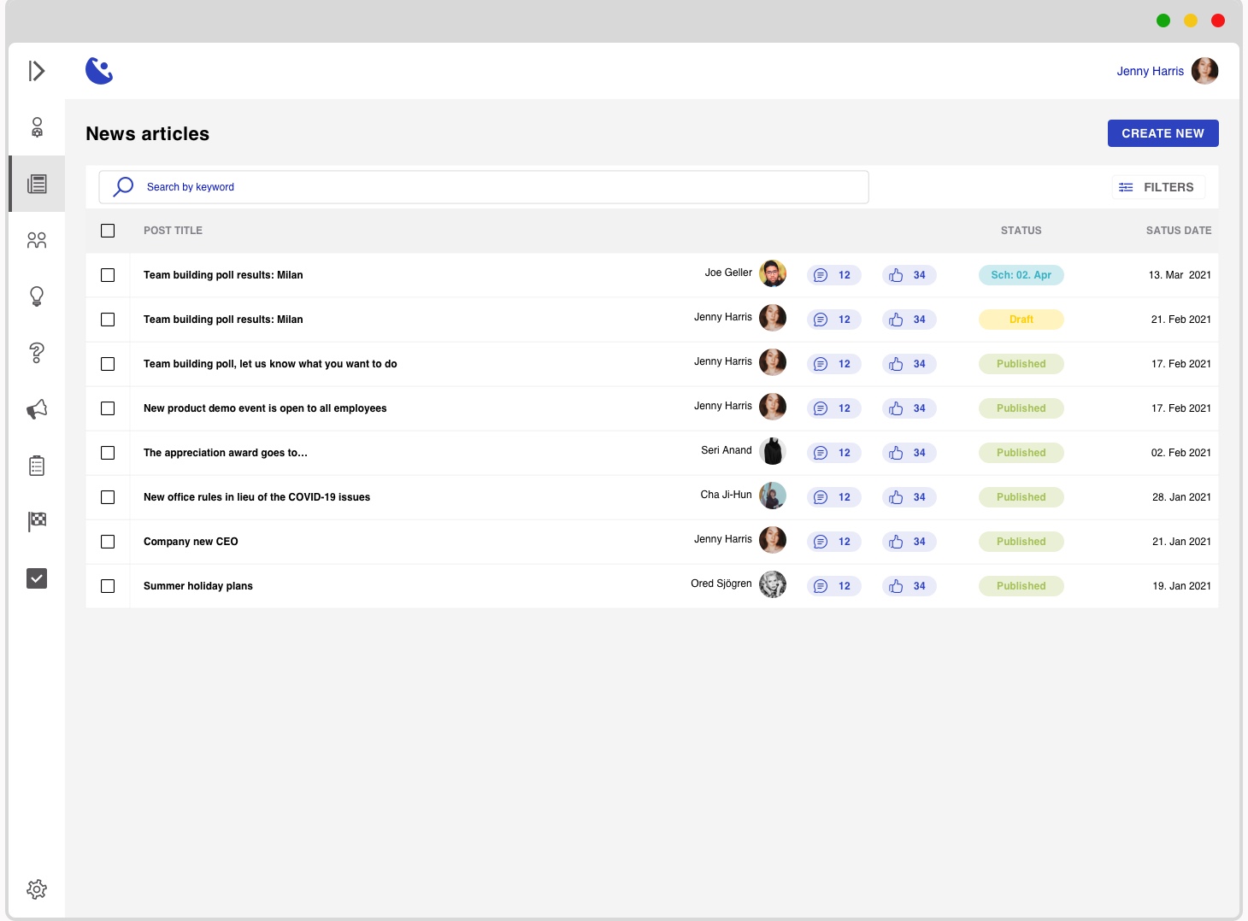This screenshot has height=921, width=1248.
Task: Check the Summer holiday plans row checkbox
Action: coord(108,586)
